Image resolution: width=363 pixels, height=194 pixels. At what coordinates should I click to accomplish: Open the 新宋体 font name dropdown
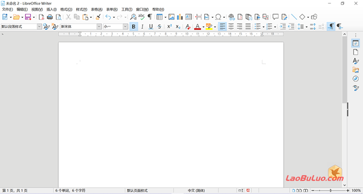(99, 27)
